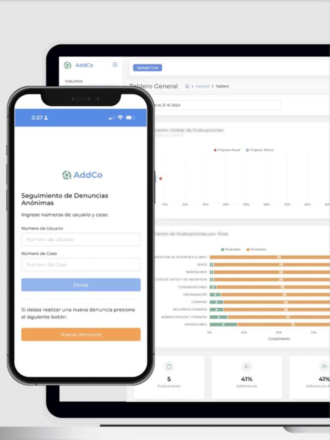The image size is (330, 440).
Task: Click the Agregar Caso button
Action: (x=148, y=67)
